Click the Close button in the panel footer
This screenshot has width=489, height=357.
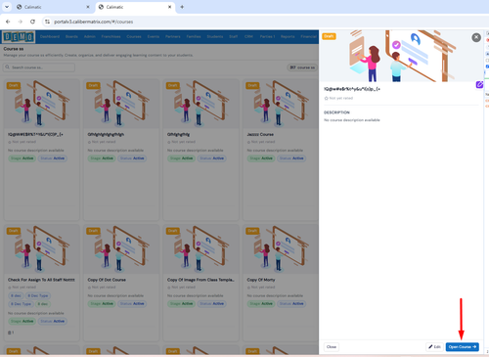[332, 347]
